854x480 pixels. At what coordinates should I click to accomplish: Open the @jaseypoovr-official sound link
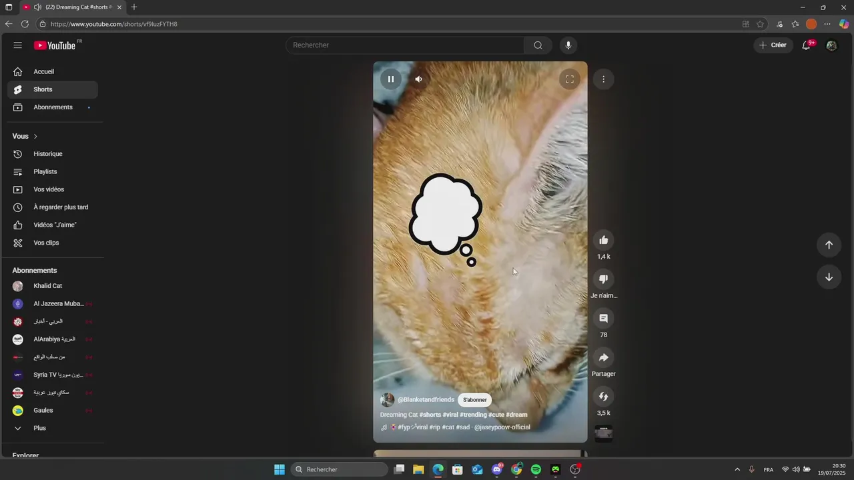[502, 427]
